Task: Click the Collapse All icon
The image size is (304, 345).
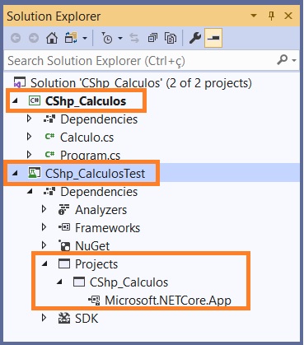Action: (152, 38)
